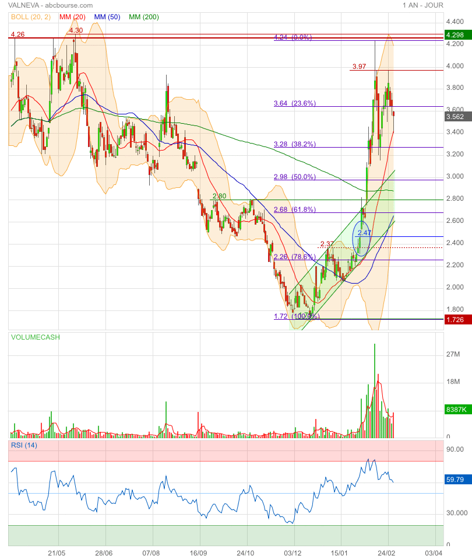Image resolution: width=472 pixels, height=559 pixels.
Task: Click the 3.000 price axis label
Action: tap(455, 176)
